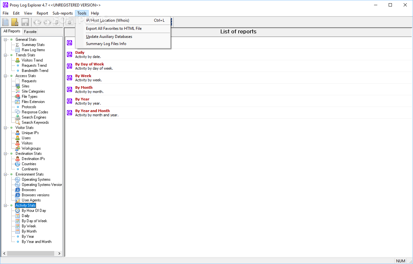Click the tree panel scroll right arrow
This screenshot has width=413, height=264.
[x=59, y=254]
